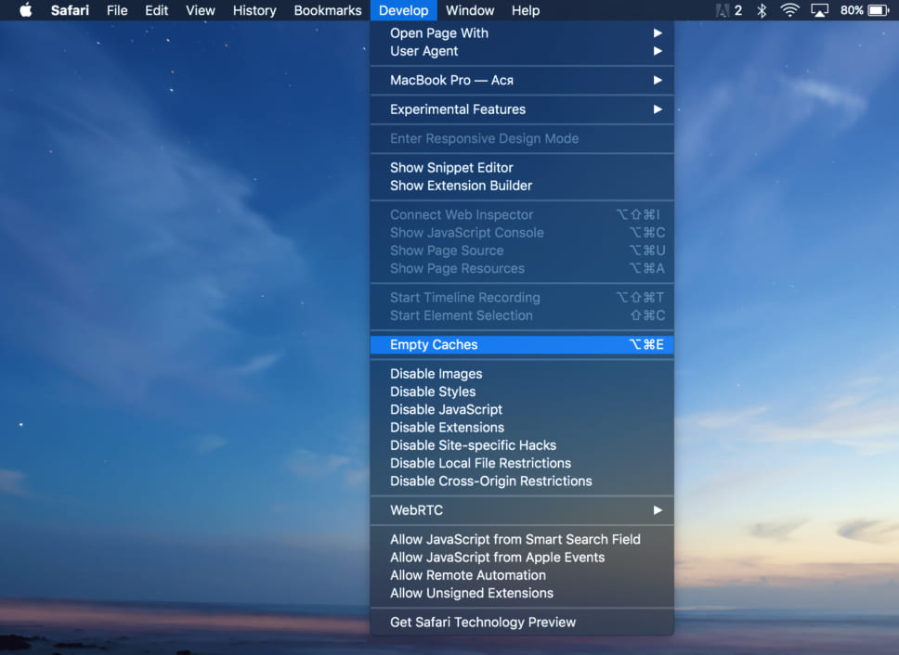The width and height of the screenshot is (899, 655).
Task: Open the Window menu
Action: pos(470,10)
